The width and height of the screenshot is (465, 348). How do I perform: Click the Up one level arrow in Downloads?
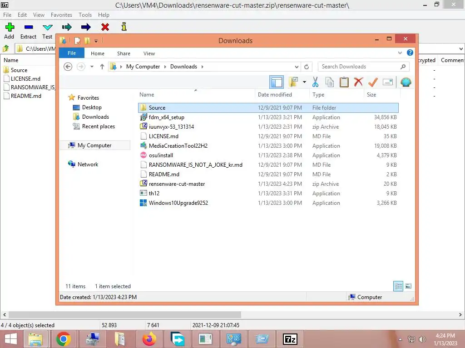click(x=102, y=67)
